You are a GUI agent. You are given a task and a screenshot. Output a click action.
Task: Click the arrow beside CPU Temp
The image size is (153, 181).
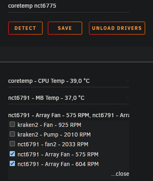click(x=128, y=81)
